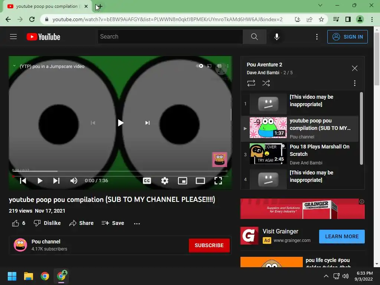The image size is (380, 285).
Task: Click next button inside embedded video
Action: click(147, 123)
